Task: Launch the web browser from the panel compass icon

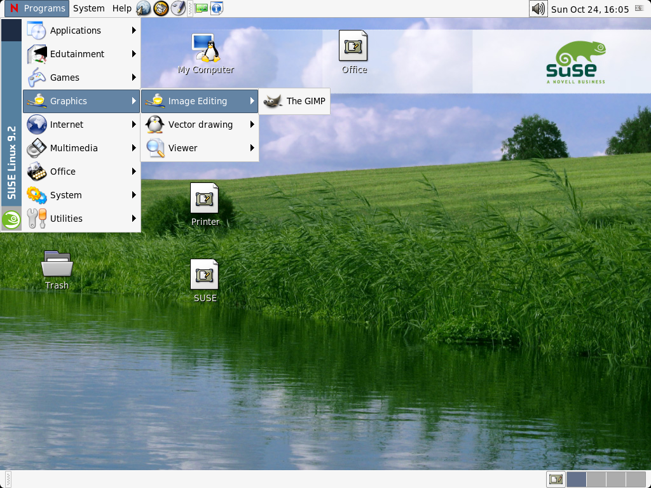Action: click(x=143, y=8)
